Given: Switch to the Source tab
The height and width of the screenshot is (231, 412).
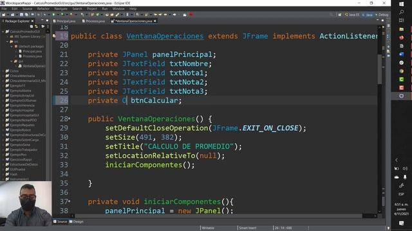Looking at the screenshot, I should click(x=60, y=221).
